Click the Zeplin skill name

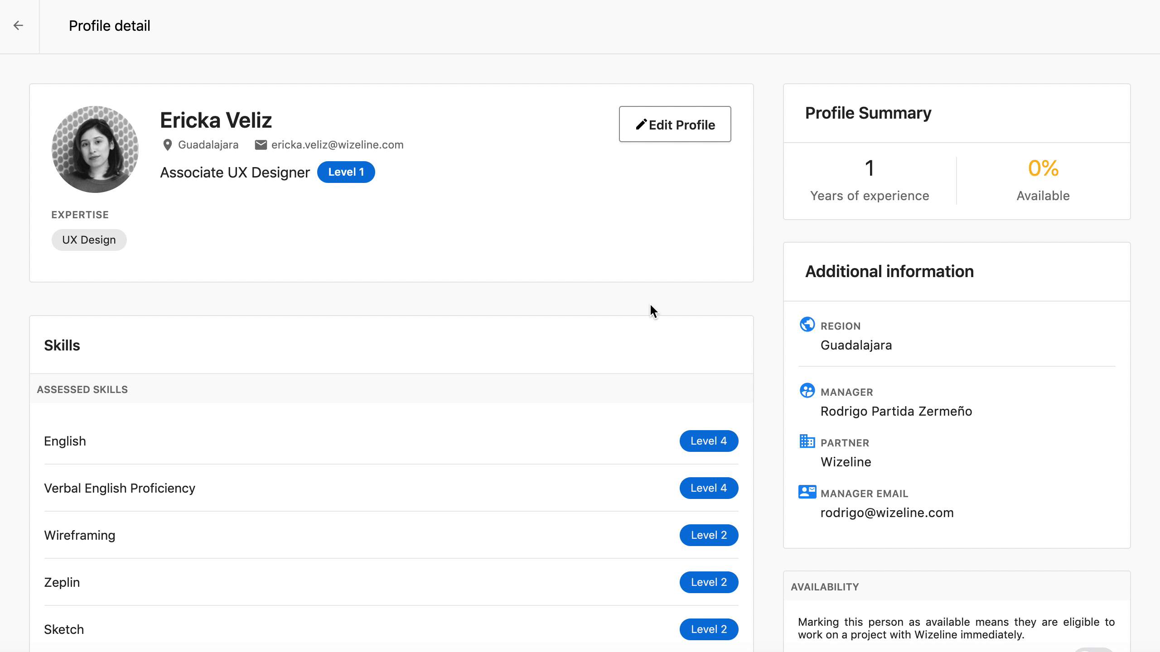[x=62, y=582]
